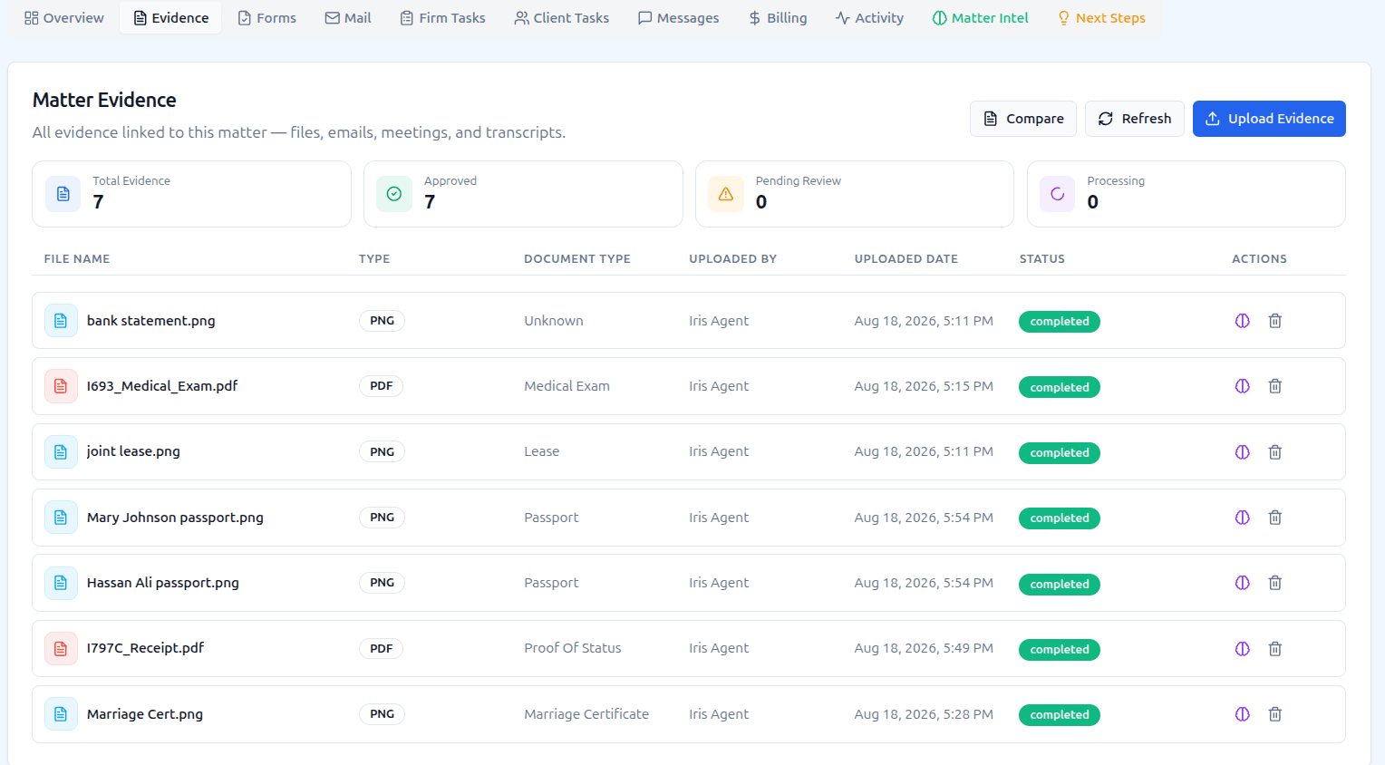The width and height of the screenshot is (1385, 765).
Task: Click the Approved checkmark icon
Action: pyautogui.click(x=394, y=194)
